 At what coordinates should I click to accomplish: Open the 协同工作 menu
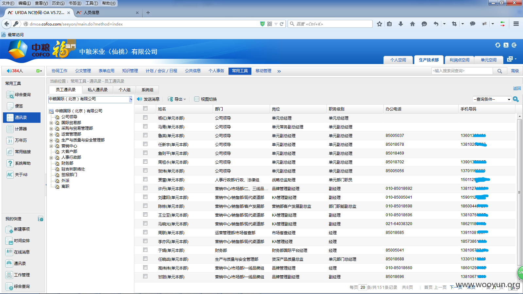pos(59,71)
